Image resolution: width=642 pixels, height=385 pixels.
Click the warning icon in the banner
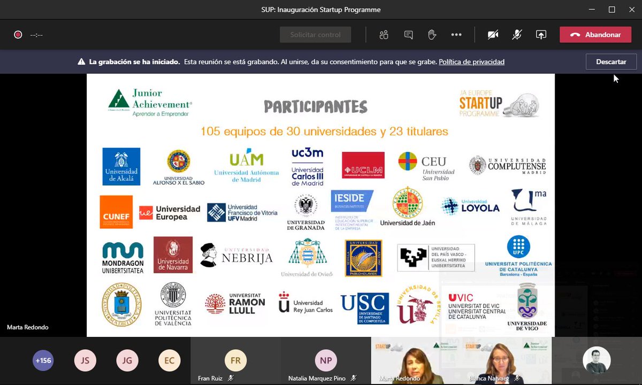point(81,62)
